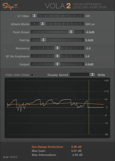Click the yellow playhead line in graph

tap(89, 107)
